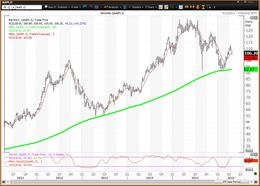Open the Trade menu
The width and height of the screenshot is (260, 186).
pyautogui.click(x=76, y=7)
